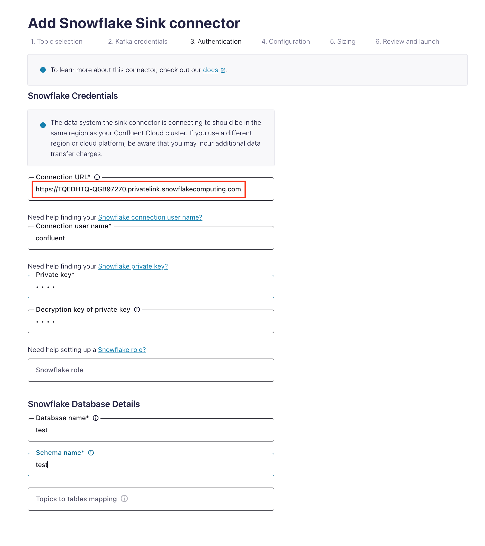Open the Review and launch step
The width and height of the screenshot is (485, 546).
coord(407,41)
